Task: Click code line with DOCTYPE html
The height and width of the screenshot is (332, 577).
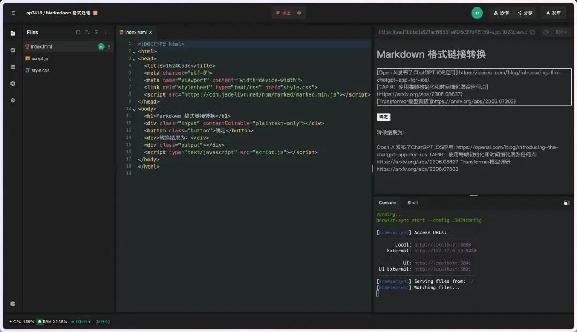Action: (x=161, y=44)
